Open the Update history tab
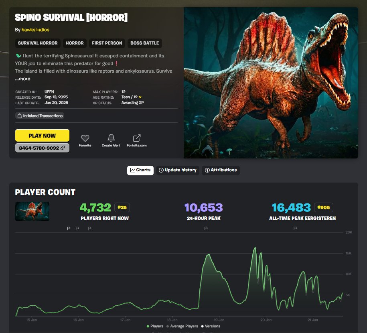The width and height of the screenshot is (367, 333). (x=178, y=170)
